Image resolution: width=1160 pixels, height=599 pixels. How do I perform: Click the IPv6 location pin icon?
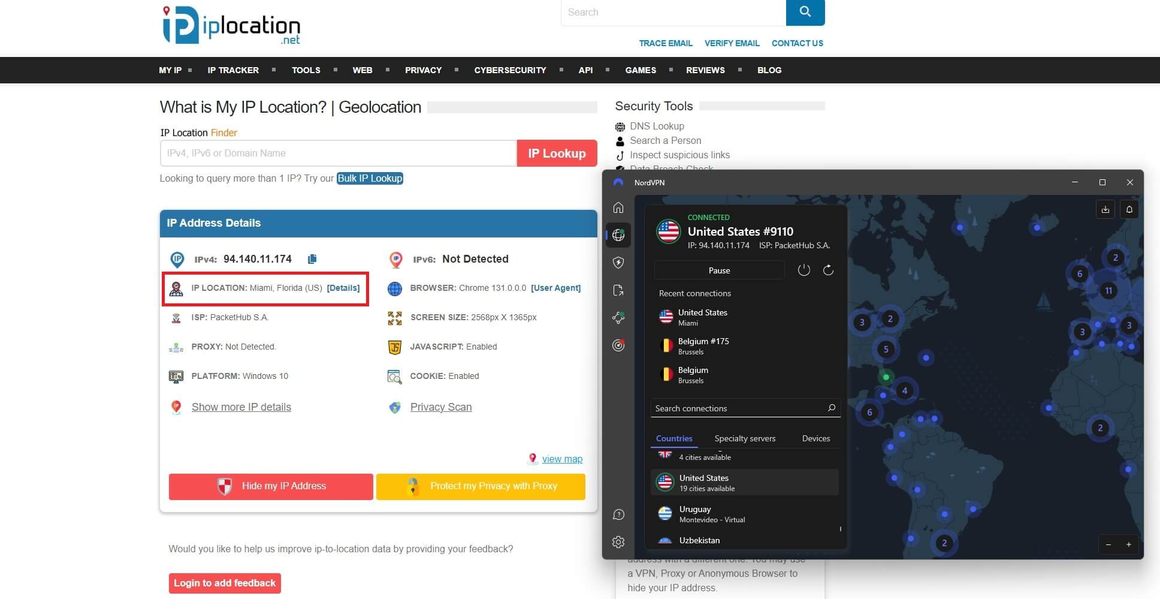pos(395,260)
